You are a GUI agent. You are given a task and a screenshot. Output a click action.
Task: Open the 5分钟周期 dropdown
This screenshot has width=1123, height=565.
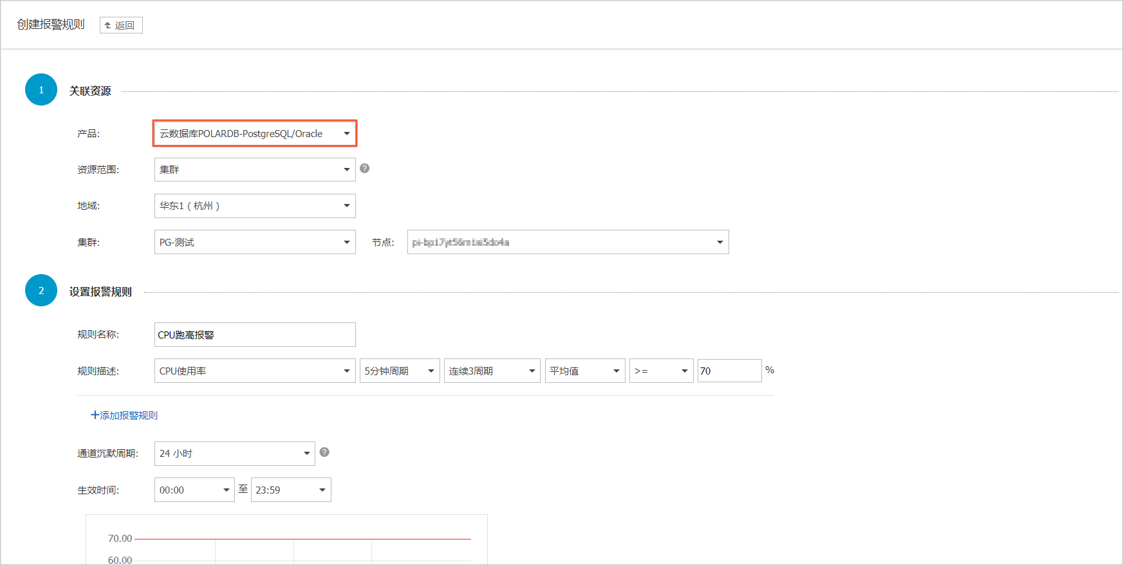tap(400, 371)
